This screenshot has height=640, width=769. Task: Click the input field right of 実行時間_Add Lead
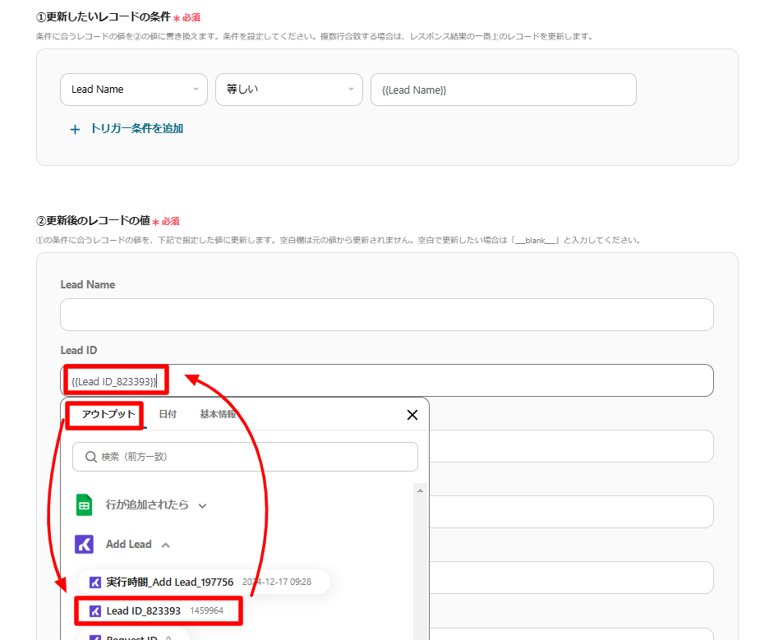[571, 578]
